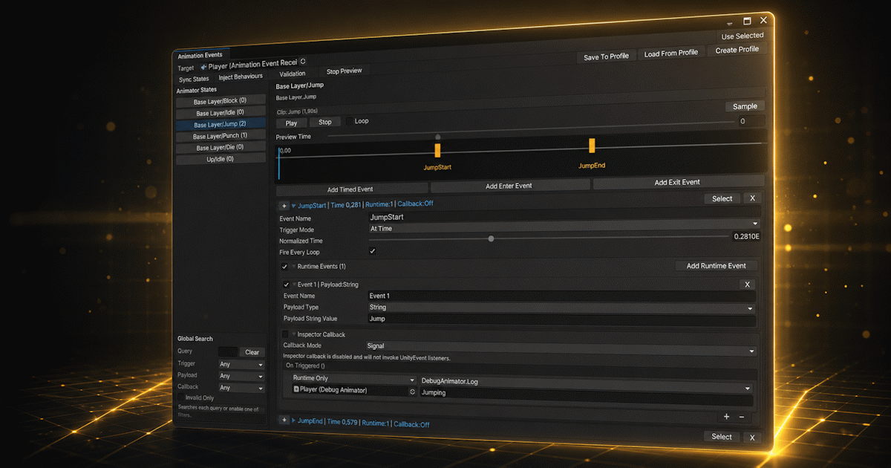Click Add Exit Event button
The height and width of the screenshot is (468, 891).
tap(678, 182)
